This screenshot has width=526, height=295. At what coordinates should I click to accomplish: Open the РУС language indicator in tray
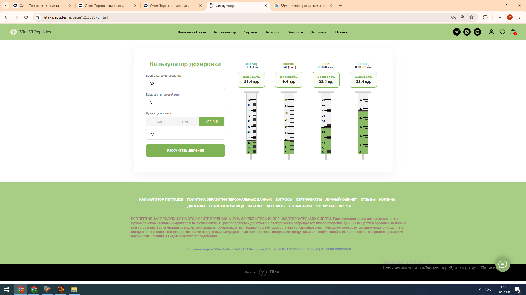(488, 290)
